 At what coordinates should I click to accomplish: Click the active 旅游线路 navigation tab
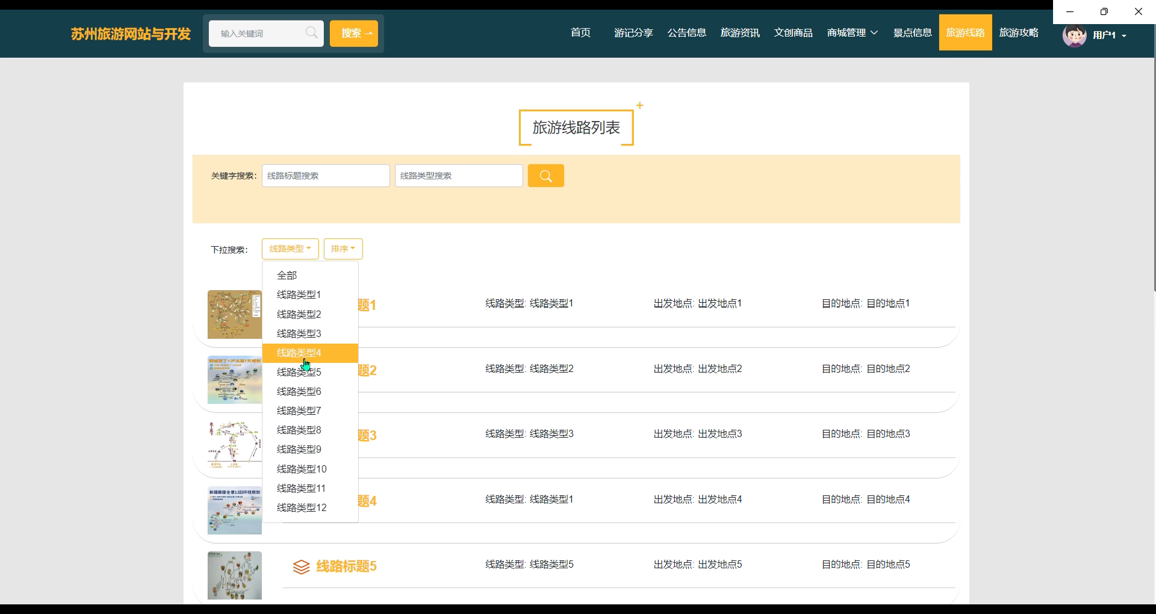click(x=965, y=33)
